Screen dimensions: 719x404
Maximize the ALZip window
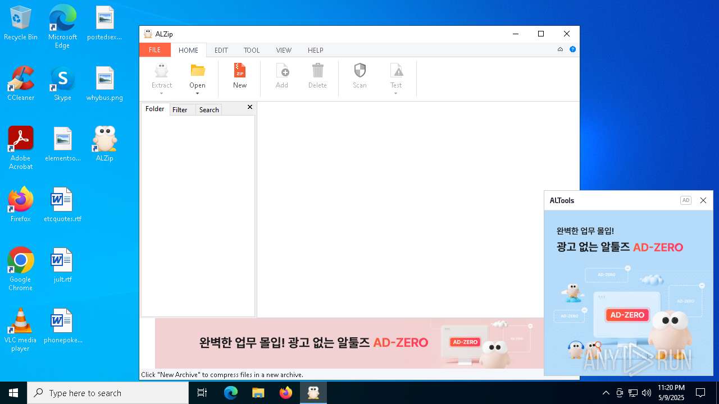click(x=541, y=34)
